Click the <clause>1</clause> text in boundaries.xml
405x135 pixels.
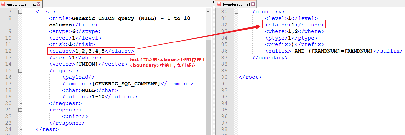[295, 25]
